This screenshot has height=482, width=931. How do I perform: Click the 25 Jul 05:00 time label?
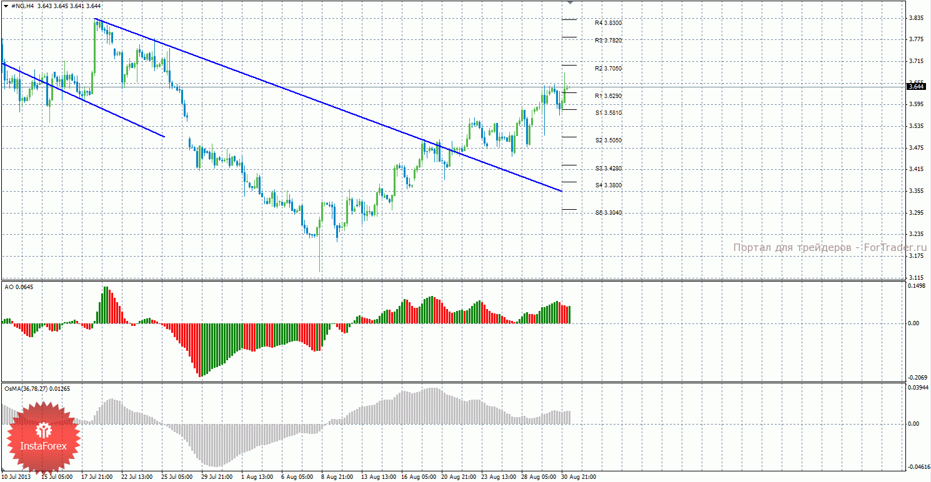pos(176,477)
